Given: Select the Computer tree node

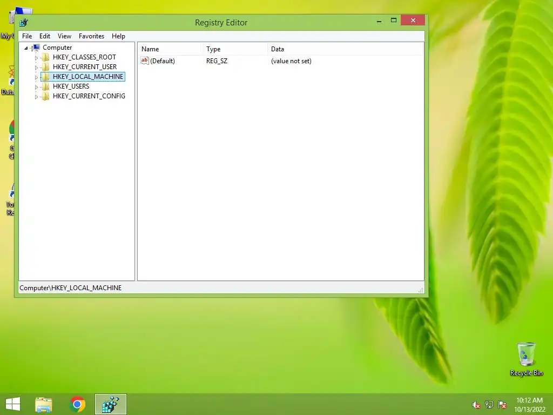Looking at the screenshot, I should tap(57, 48).
